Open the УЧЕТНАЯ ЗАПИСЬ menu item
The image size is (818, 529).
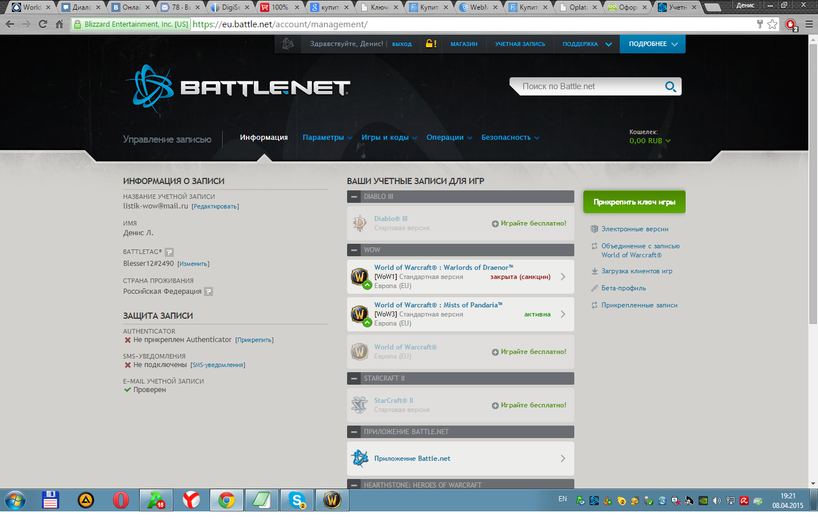pos(520,44)
